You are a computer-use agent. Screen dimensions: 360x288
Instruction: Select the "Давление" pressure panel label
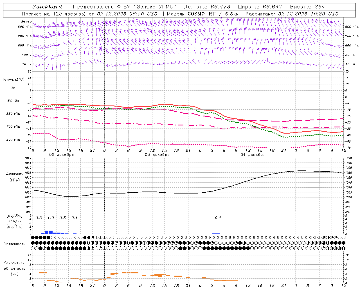tap(15, 174)
